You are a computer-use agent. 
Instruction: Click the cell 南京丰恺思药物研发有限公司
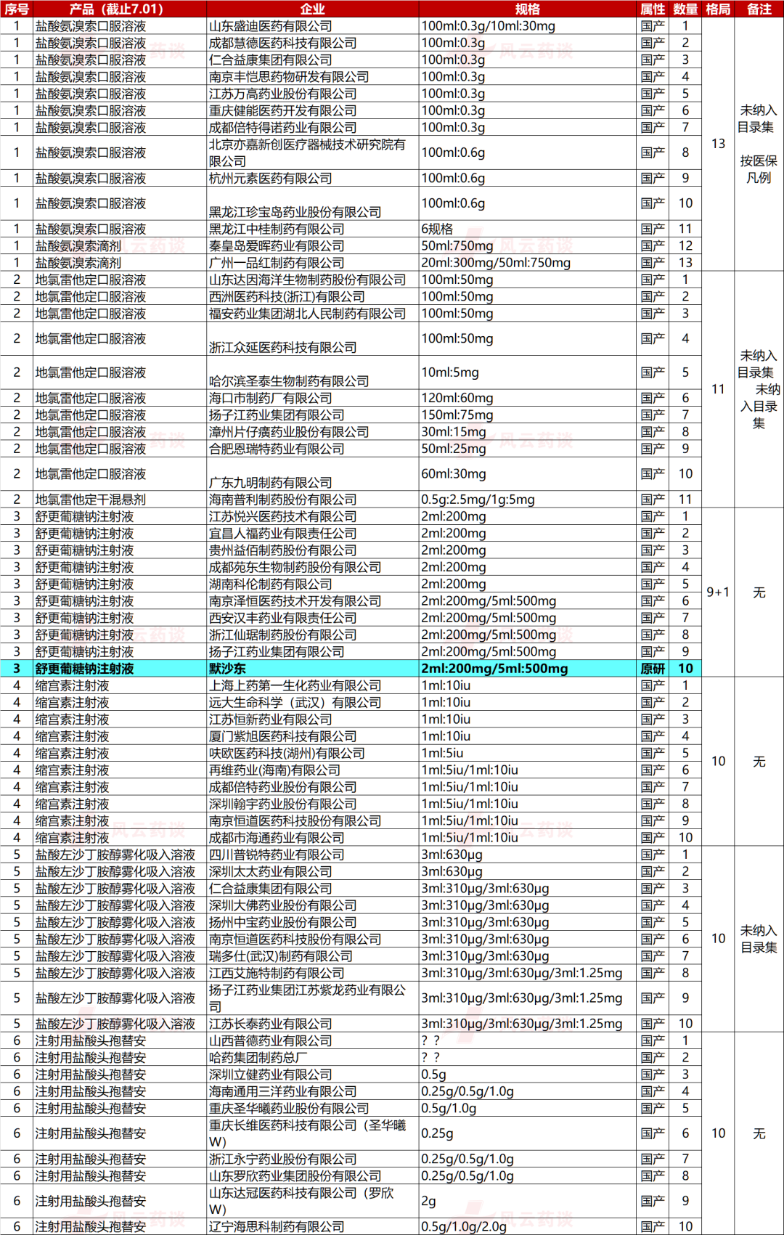(x=313, y=76)
